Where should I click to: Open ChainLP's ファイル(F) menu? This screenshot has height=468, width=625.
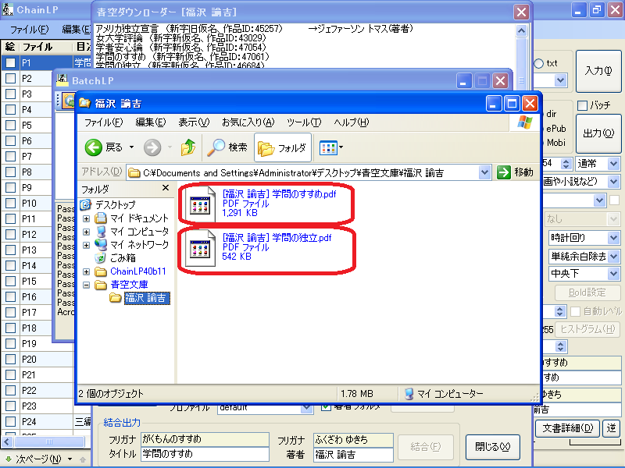tap(30, 30)
